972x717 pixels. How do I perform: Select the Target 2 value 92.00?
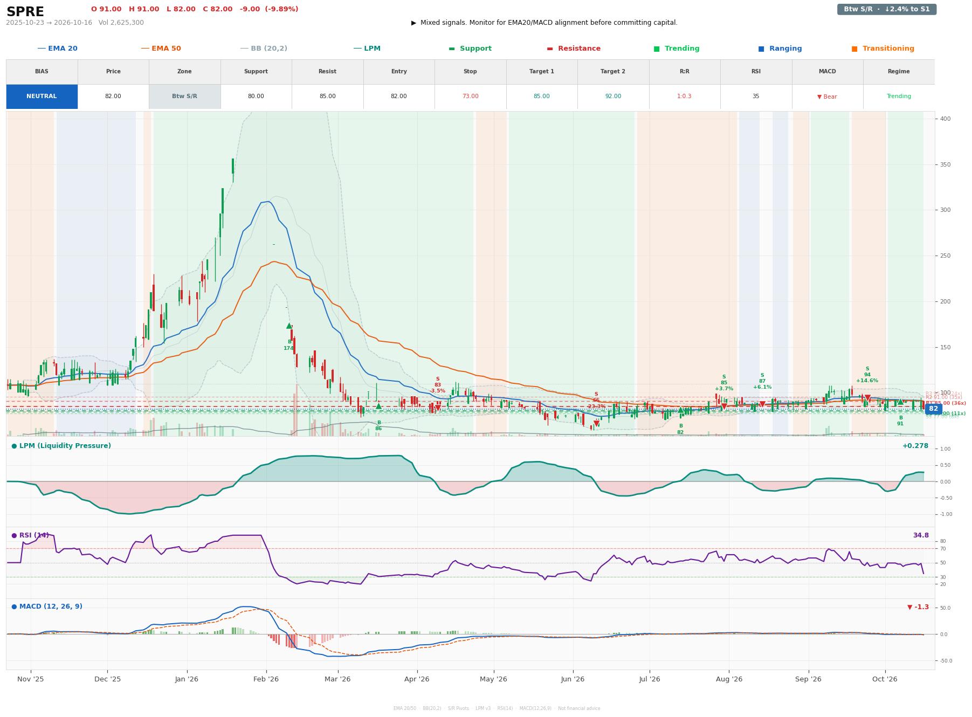click(x=613, y=96)
